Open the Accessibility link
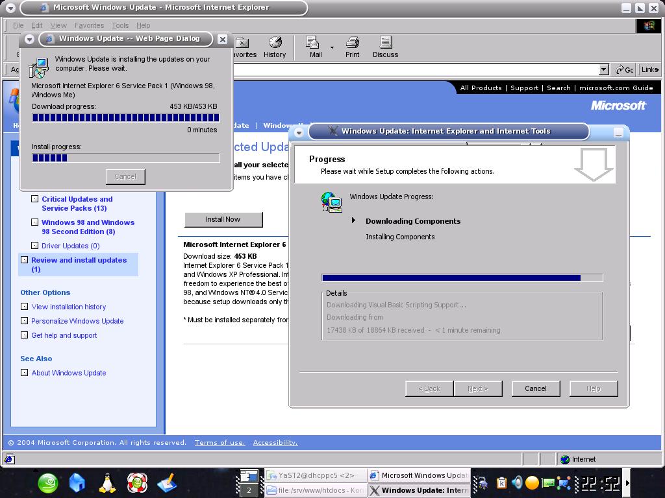 pyautogui.click(x=275, y=442)
